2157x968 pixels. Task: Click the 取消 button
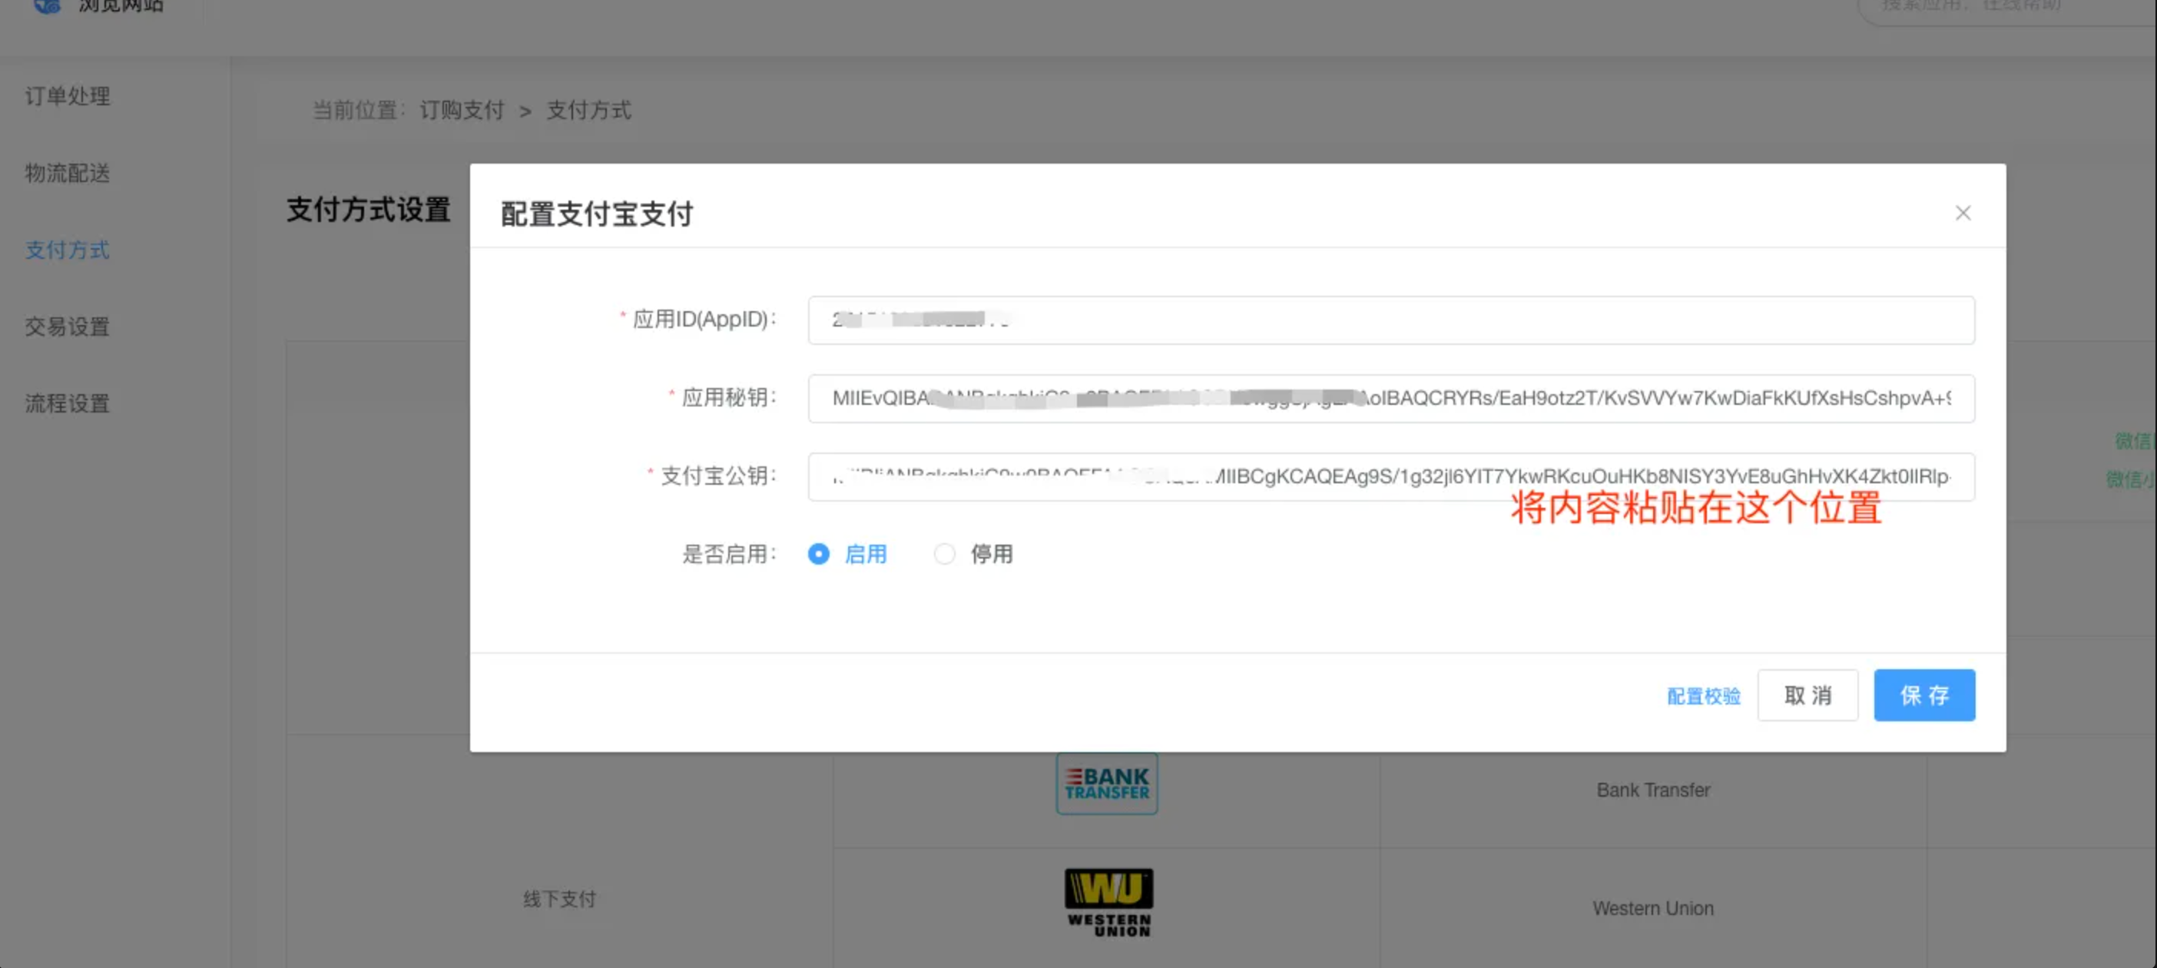tap(1807, 695)
